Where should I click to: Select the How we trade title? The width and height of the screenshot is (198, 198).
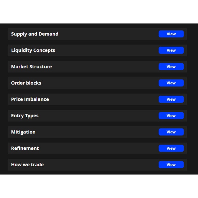point(27,165)
